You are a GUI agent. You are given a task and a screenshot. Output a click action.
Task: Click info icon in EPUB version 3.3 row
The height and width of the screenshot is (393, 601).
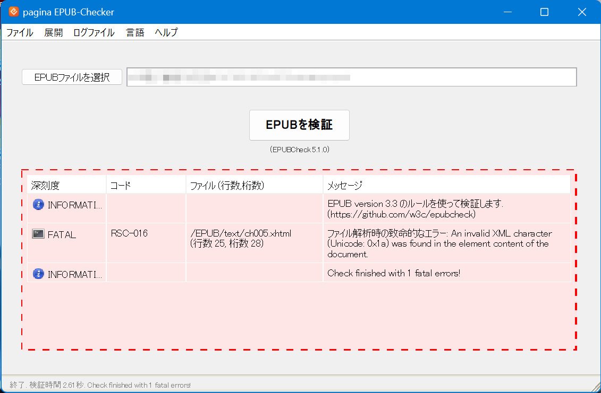coord(38,205)
